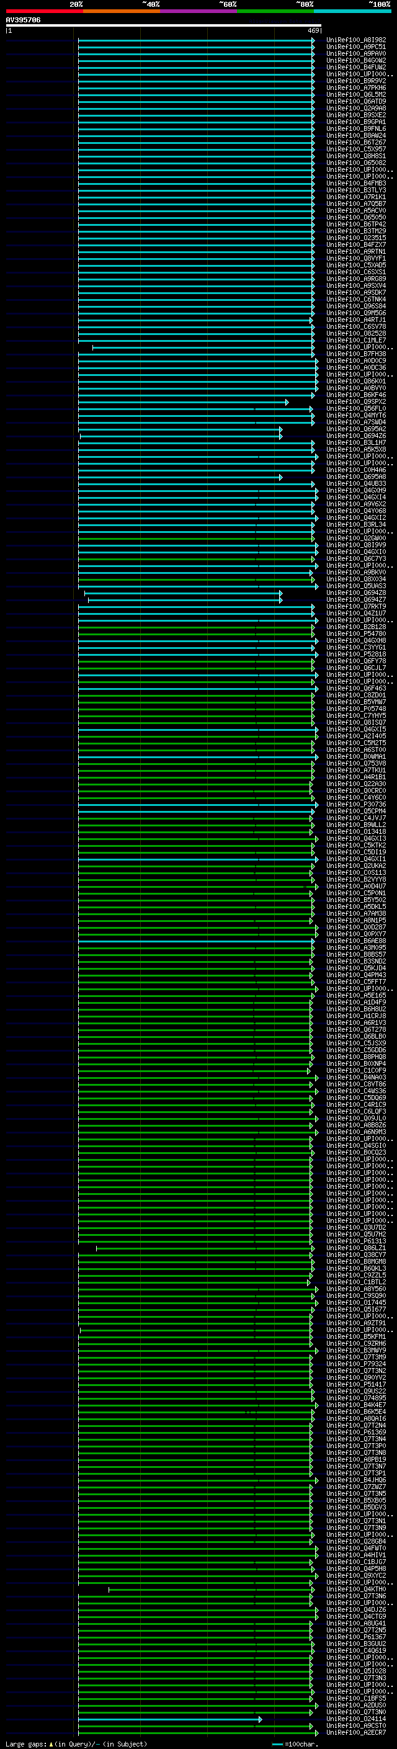Open hit UniRef100_B4G0W2
The image size is (397, 1749).
(356, 60)
